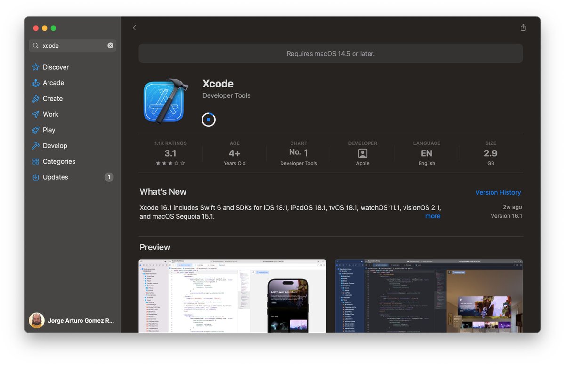The width and height of the screenshot is (565, 365).
Task: Click the Categories grid icon
Action: point(36,161)
